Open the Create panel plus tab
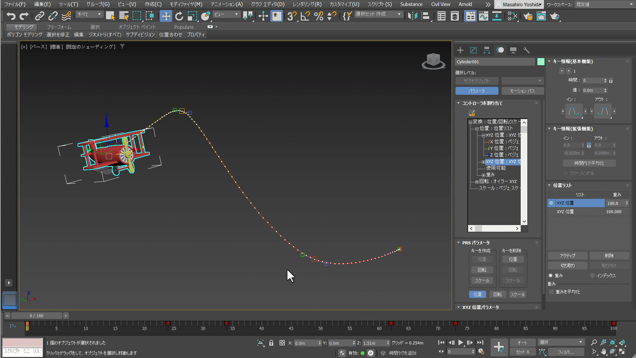The width and height of the screenshot is (636, 358). [460, 50]
